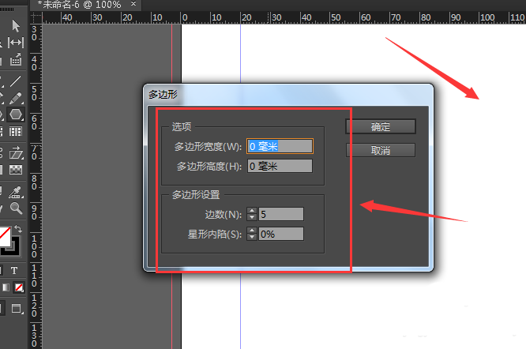
Task: Confirm the dialog with 确定
Action: (x=381, y=126)
